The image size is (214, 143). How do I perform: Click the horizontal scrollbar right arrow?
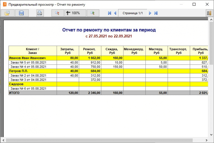coord(207,140)
